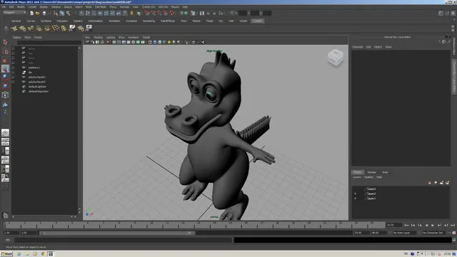This screenshot has width=457, height=257.
Task: Open viewport Lighting menu
Action: (111, 37)
